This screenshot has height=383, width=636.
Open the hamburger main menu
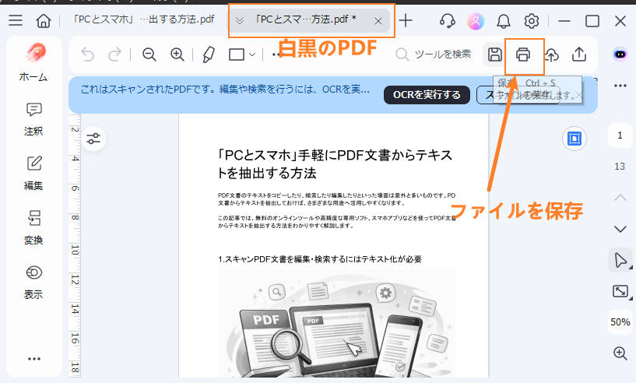[x=16, y=20]
